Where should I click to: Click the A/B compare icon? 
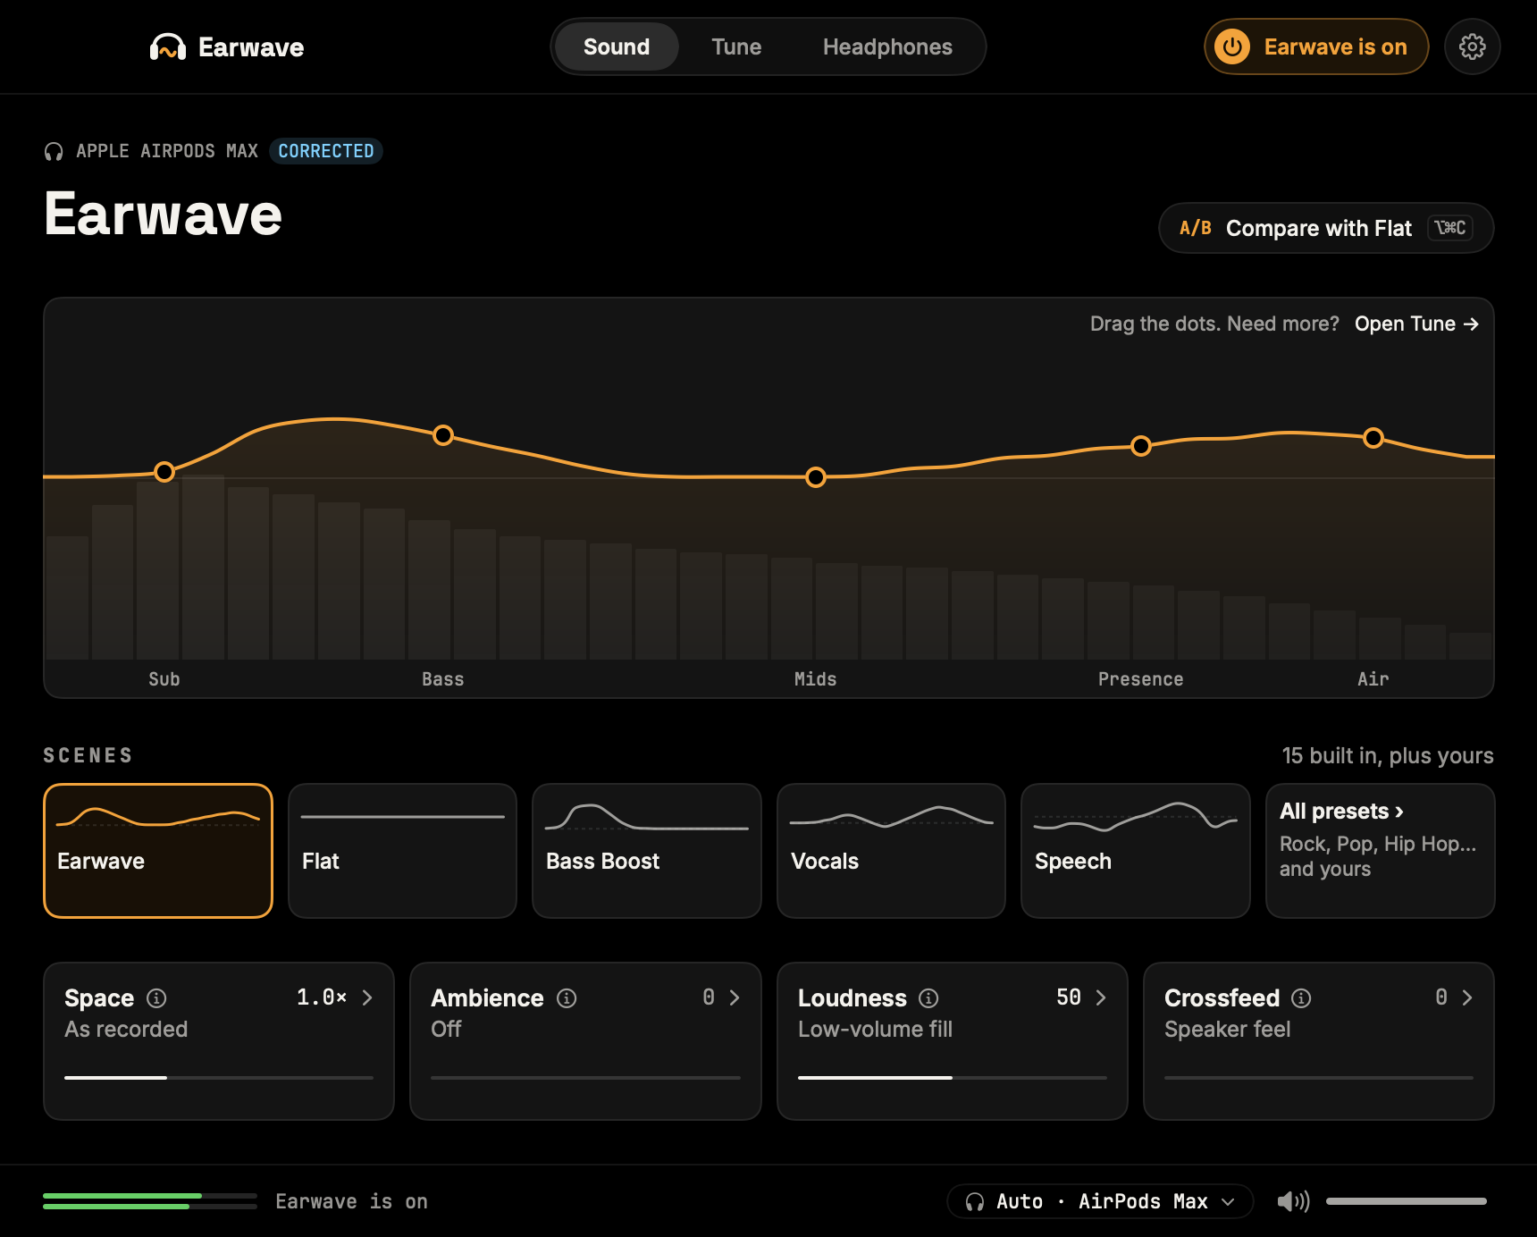[1195, 228]
